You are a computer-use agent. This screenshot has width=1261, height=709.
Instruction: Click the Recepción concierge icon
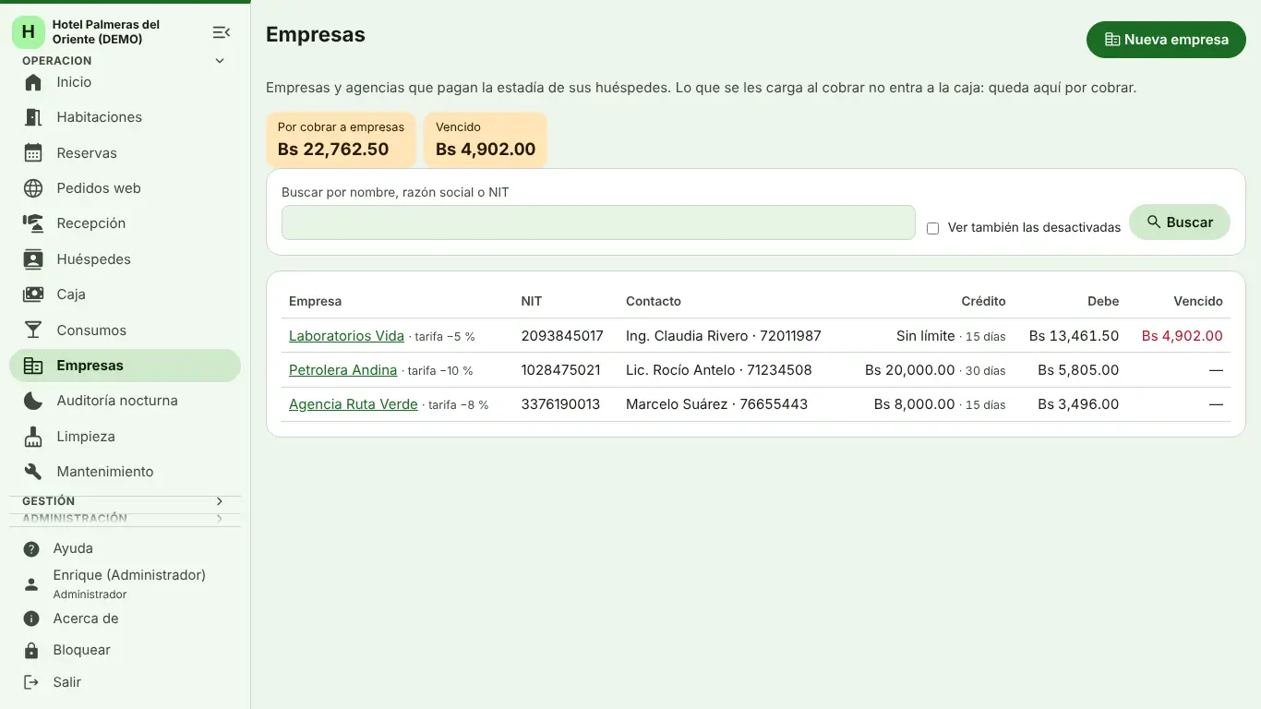point(33,223)
